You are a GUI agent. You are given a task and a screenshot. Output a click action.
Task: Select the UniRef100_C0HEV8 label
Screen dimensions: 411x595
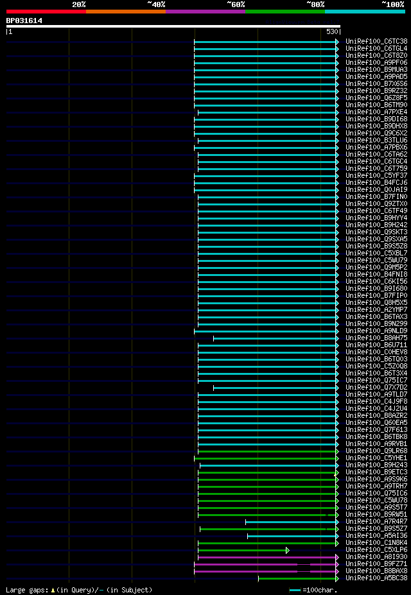pyautogui.click(x=376, y=352)
